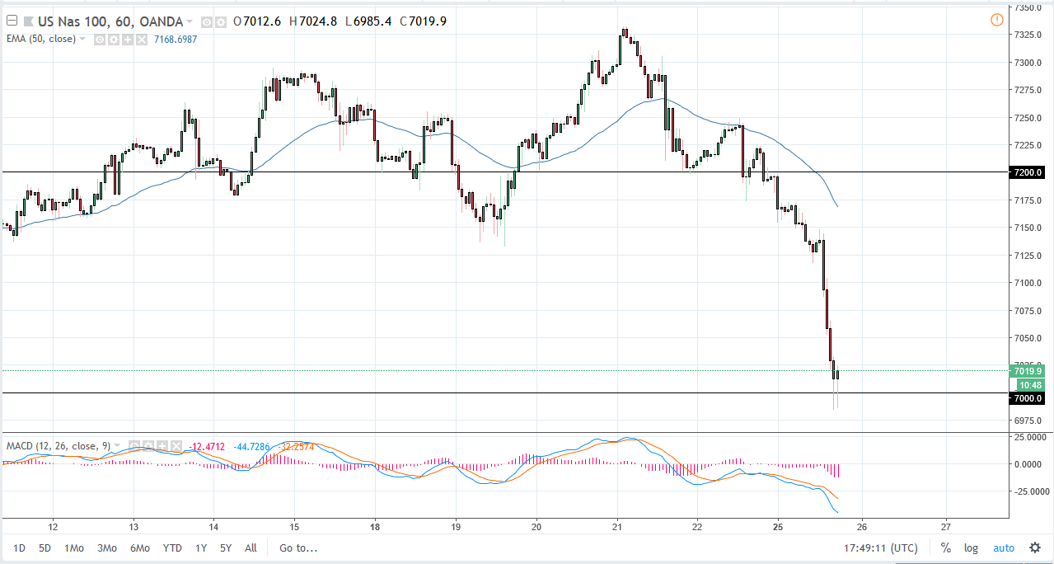Switch to the YTD time range

[171, 547]
